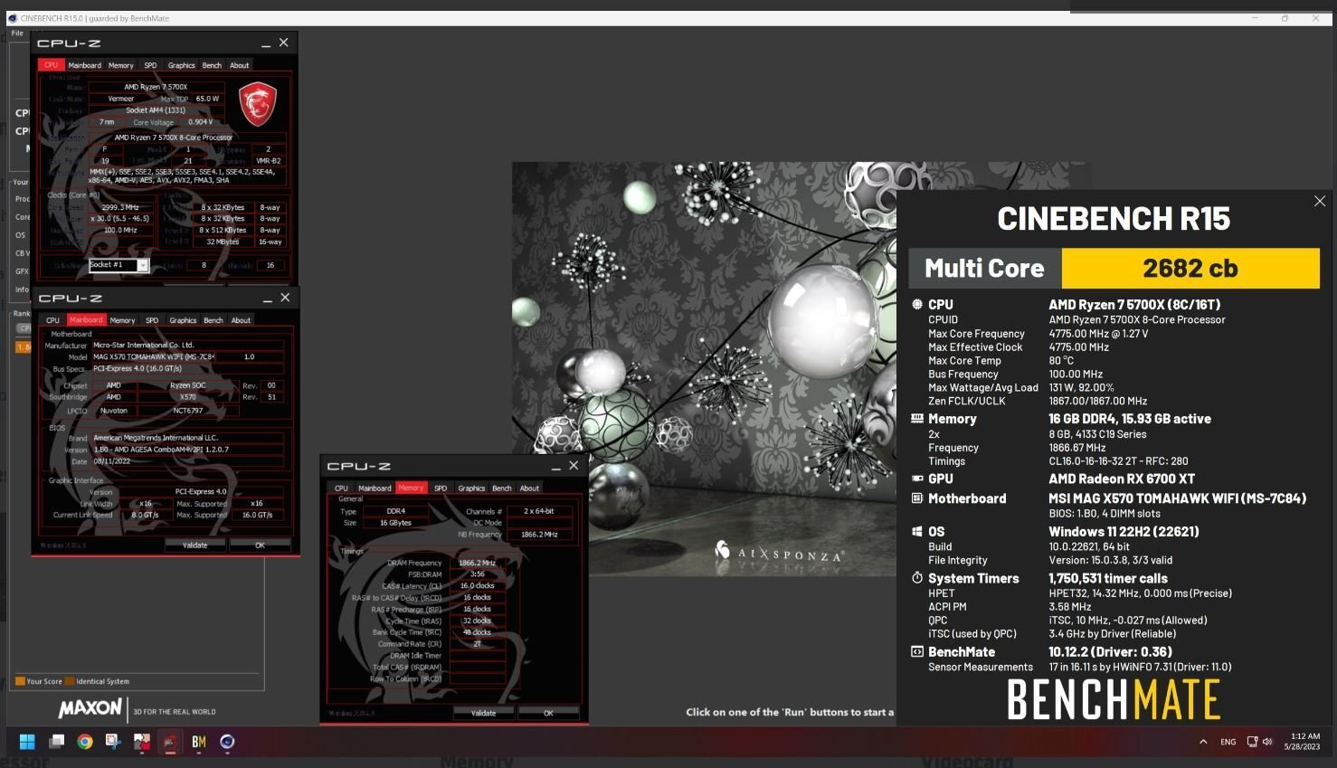Select Graphics tab in the top CPU-Z window
The height and width of the screenshot is (768, 1337).
[x=182, y=65]
